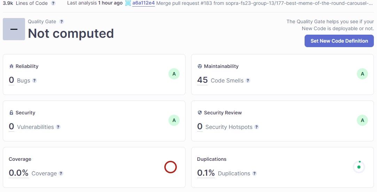This screenshot has height=192, width=377.
Task: Click the Duplications help question icon
Action: (x=254, y=173)
